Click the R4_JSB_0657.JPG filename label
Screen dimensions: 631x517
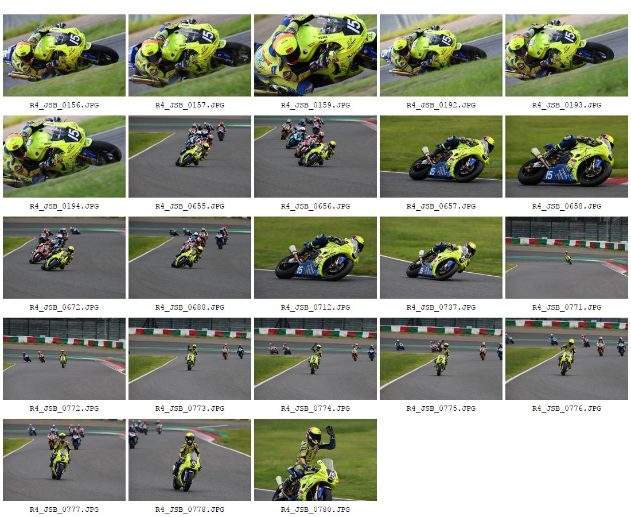point(441,206)
